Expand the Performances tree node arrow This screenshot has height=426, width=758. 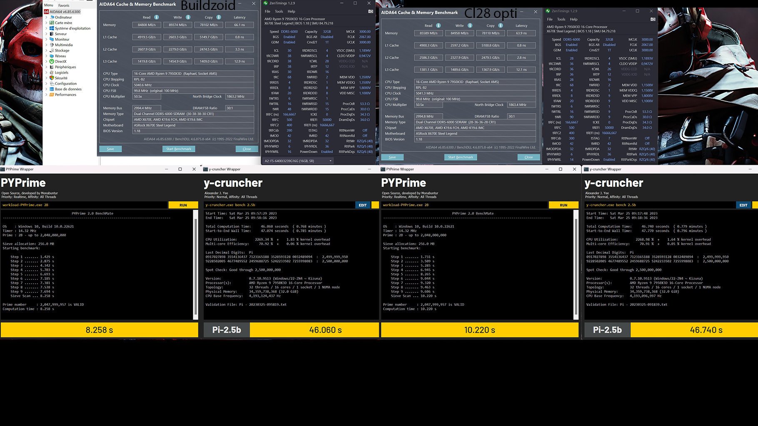[x=46, y=94]
